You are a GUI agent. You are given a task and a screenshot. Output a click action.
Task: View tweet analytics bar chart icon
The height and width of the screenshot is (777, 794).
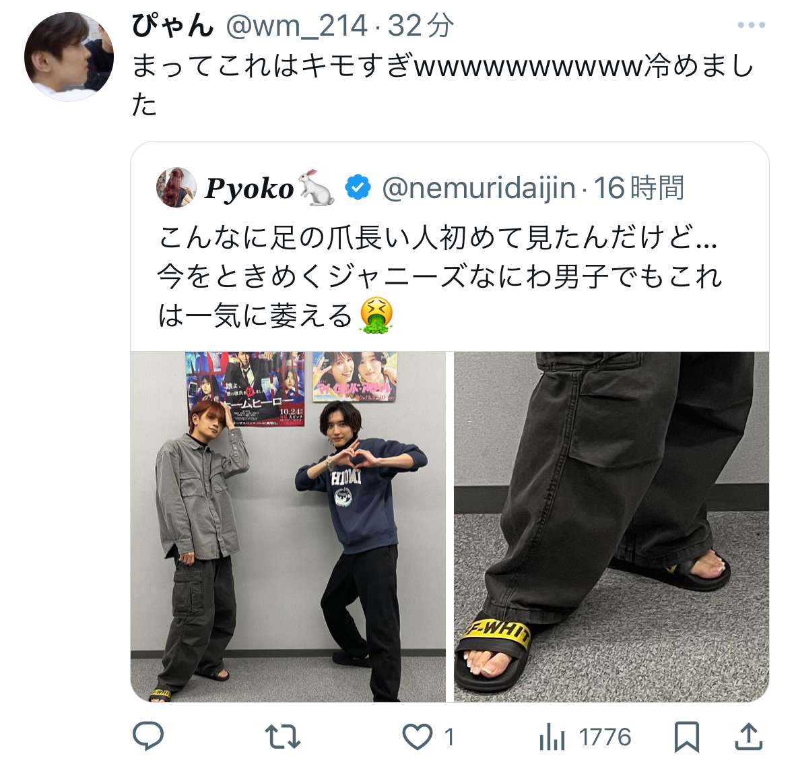point(552,737)
